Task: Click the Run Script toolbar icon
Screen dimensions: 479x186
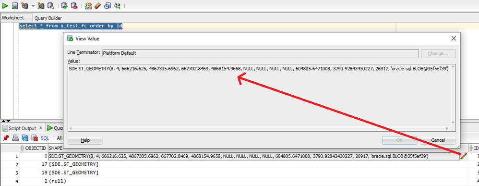Action: 15,5
